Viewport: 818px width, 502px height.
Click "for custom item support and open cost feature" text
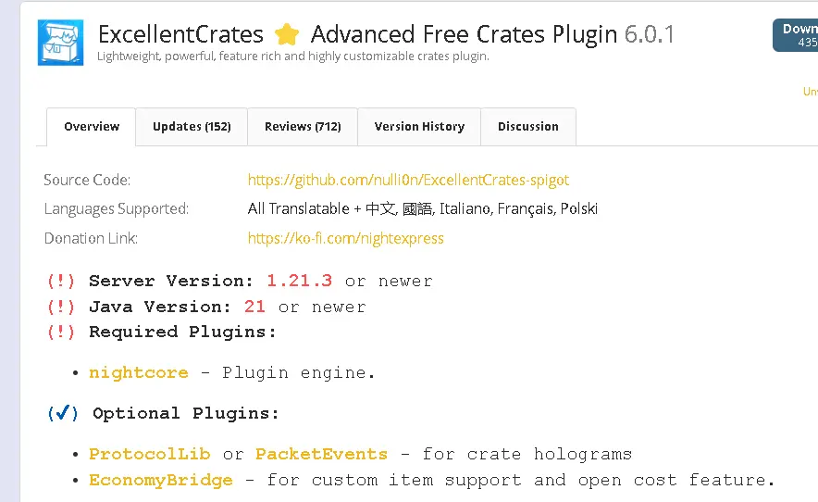(x=520, y=481)
